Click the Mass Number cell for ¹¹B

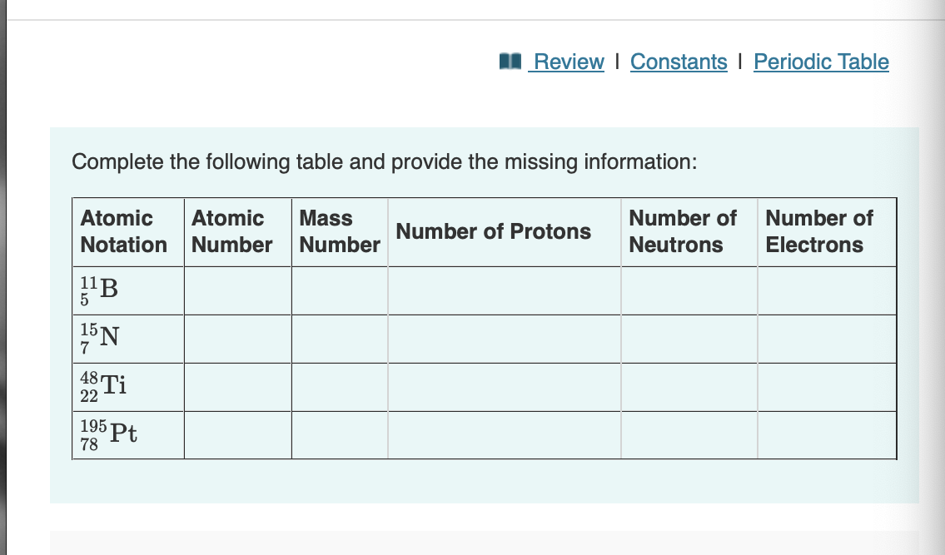(x=339, y=290)
